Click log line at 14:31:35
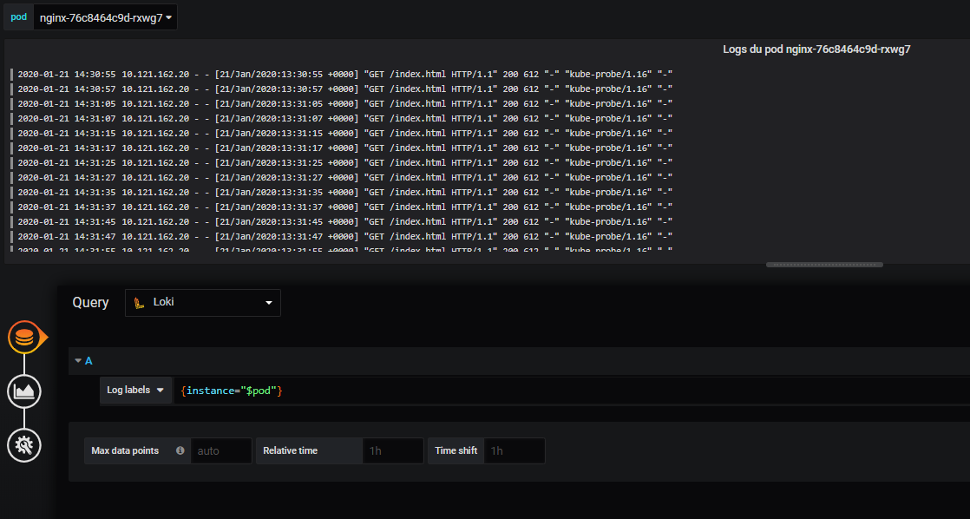970x519 pixels. click(x=344, y=193)
